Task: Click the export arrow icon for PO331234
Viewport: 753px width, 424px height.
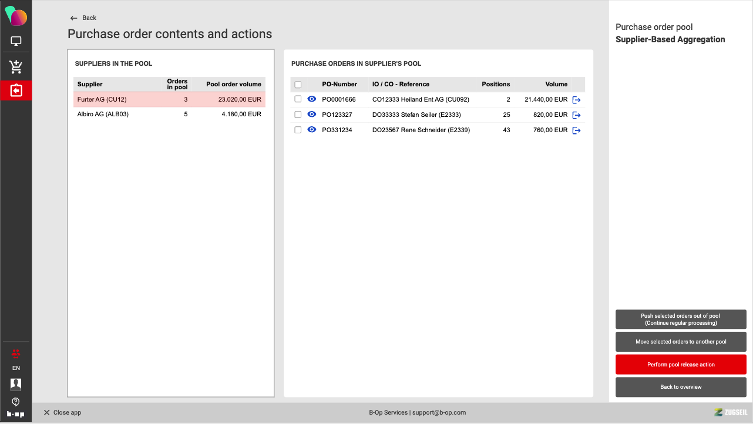Action: pyautogui.click(x=576, y=130)
